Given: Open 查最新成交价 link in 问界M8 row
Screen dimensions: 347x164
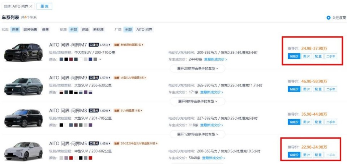Looking at the screenshot, I should 211,125.
